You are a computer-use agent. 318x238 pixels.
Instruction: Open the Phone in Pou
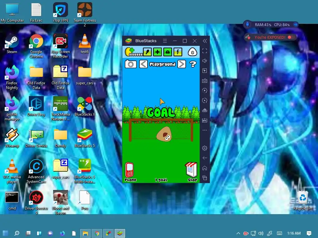(x=130, y=172)
